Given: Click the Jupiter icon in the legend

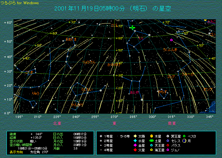Looking at the screenshot, I should [152, 136].
